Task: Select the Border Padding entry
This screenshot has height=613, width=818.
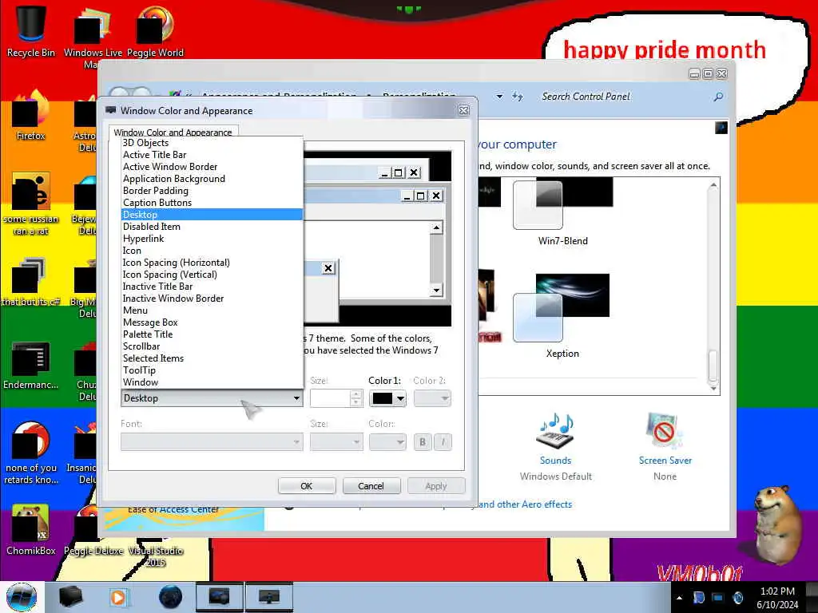Action: (212, 191)
